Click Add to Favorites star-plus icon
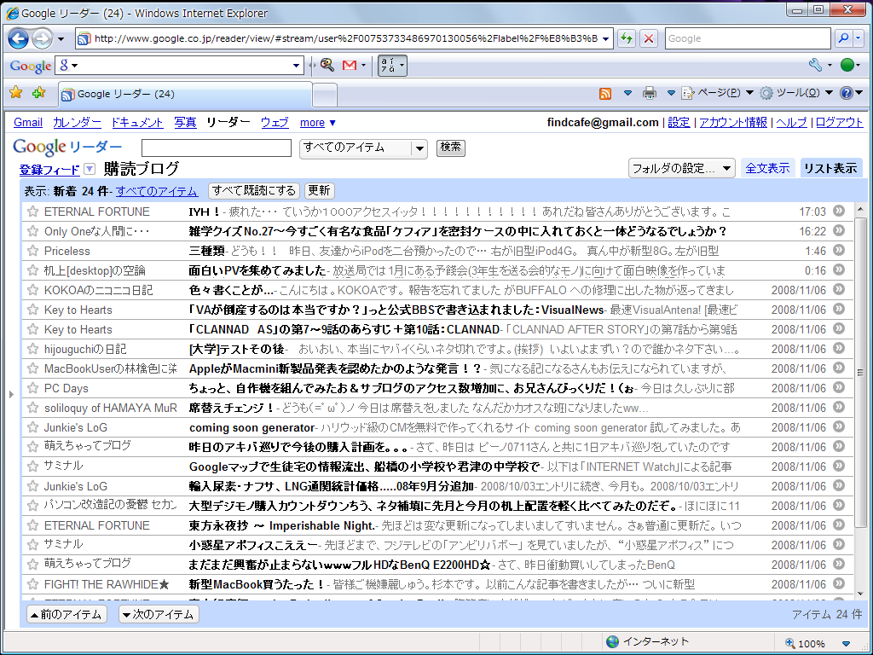The height and width of the screenshot is (655, 873). click(38, 92)
